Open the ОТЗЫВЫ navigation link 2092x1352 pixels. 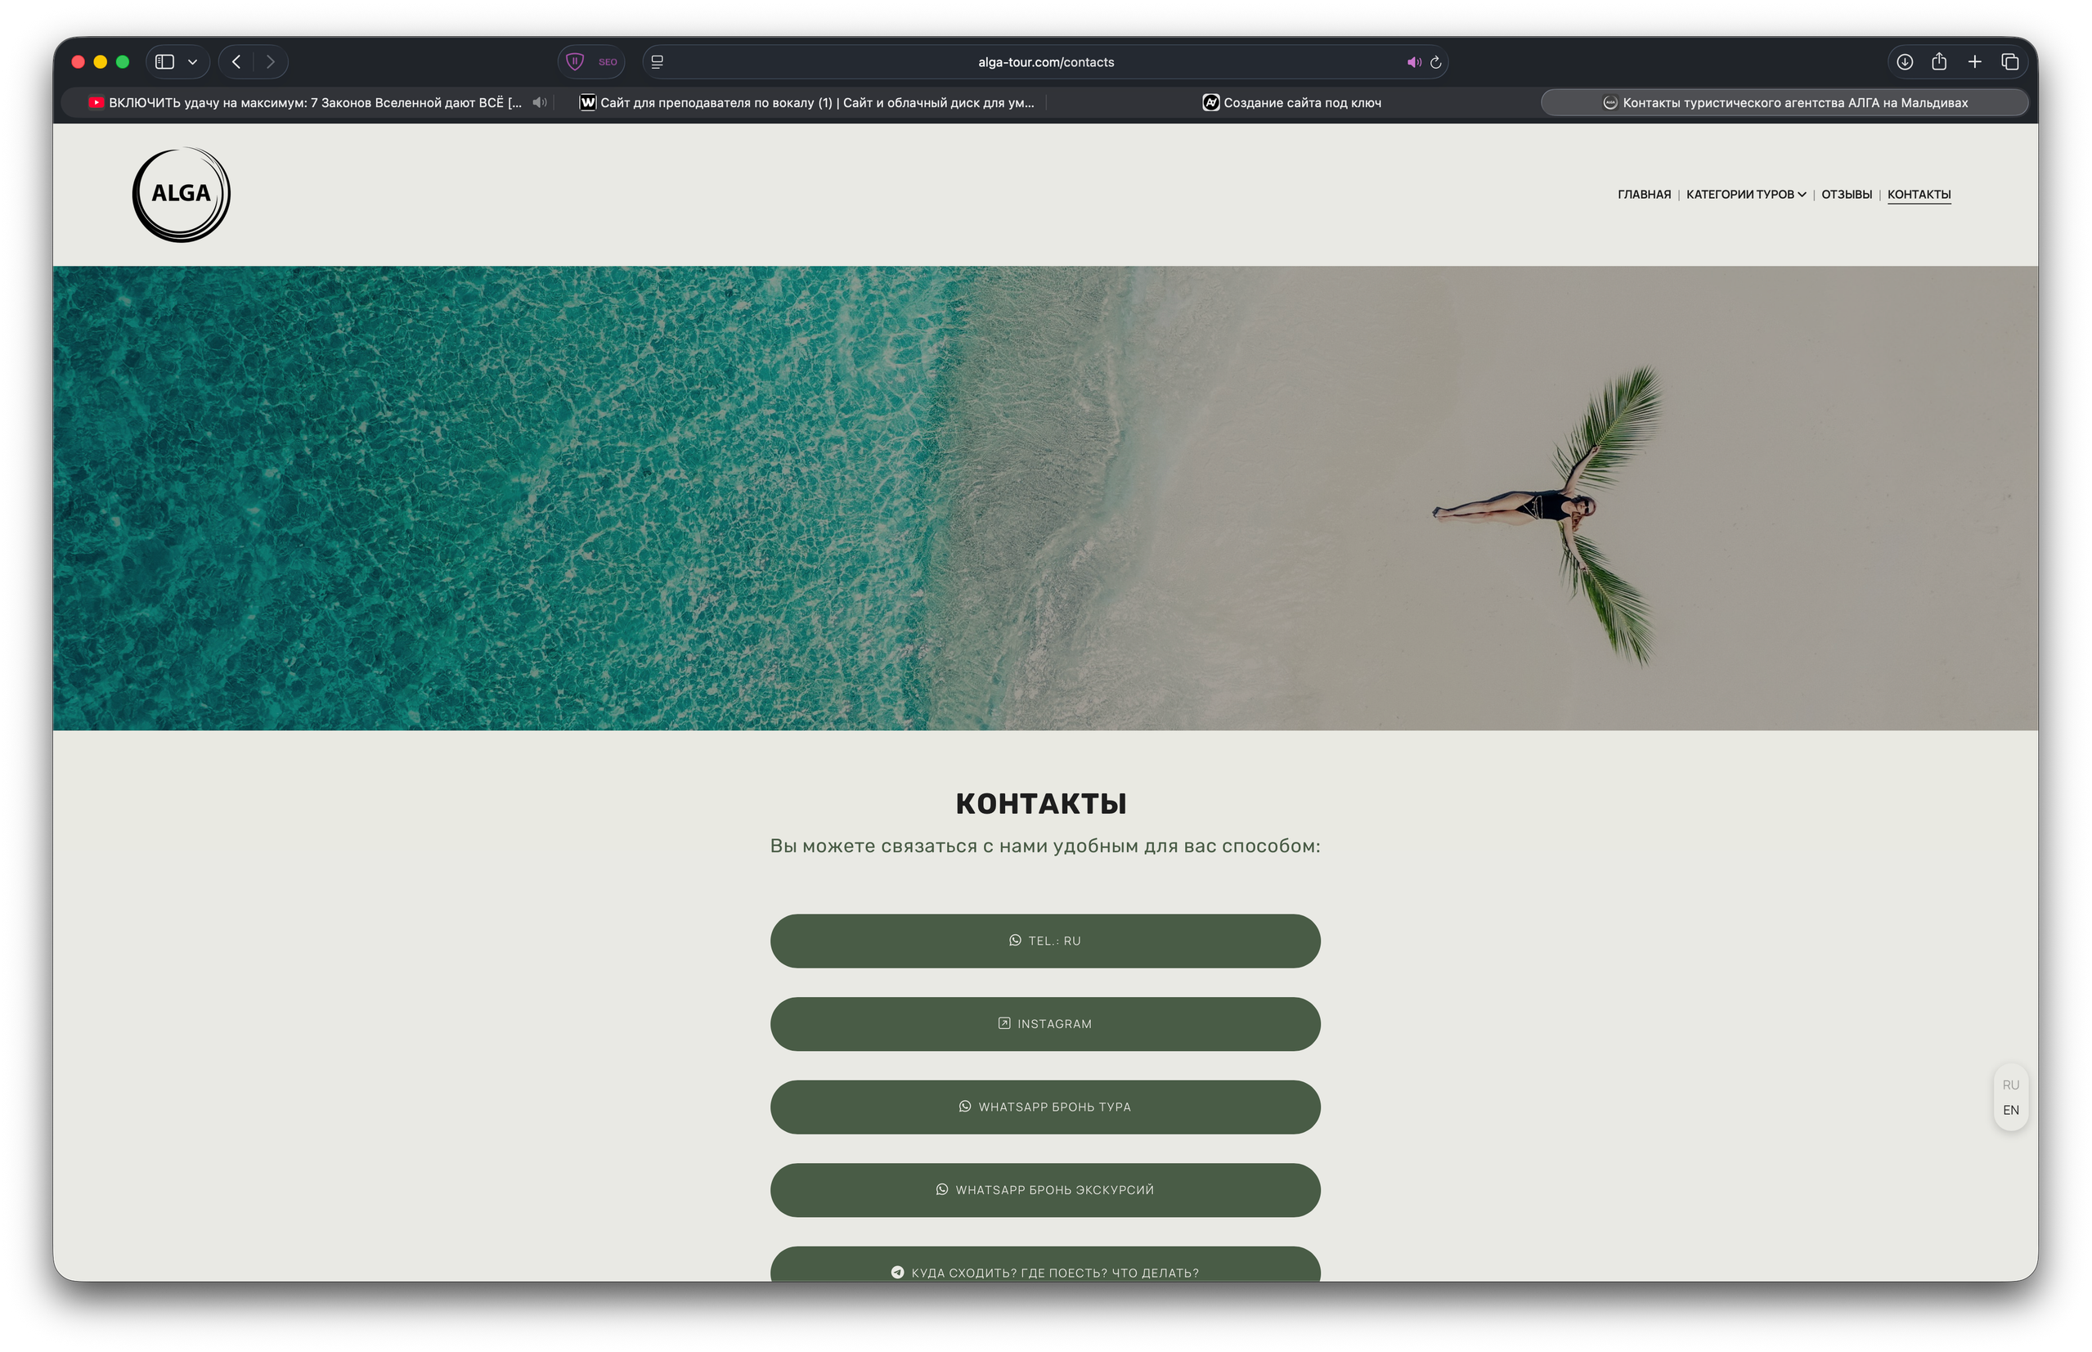click(x=1846, y=194)
